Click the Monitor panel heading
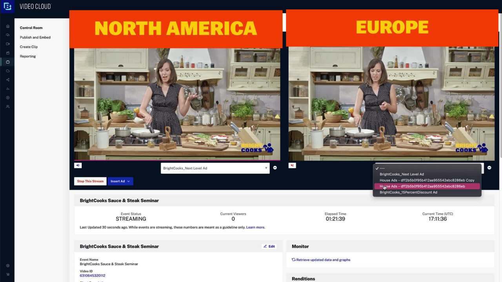Screen dimensions: 502x282 click(300, 246)
